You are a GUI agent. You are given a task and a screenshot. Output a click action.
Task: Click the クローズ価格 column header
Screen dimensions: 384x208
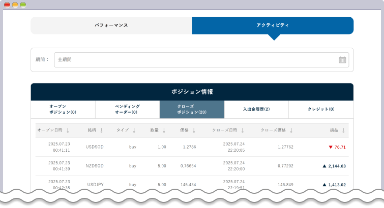[273, 130]
